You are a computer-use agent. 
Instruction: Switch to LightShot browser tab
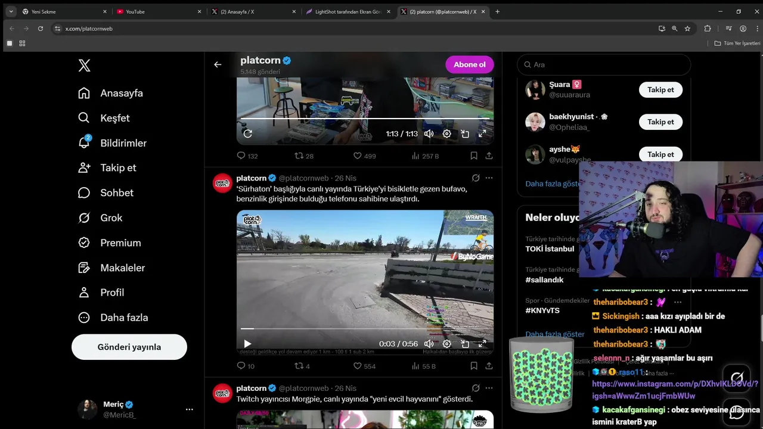pyautogui.click(x=348, y=11)
